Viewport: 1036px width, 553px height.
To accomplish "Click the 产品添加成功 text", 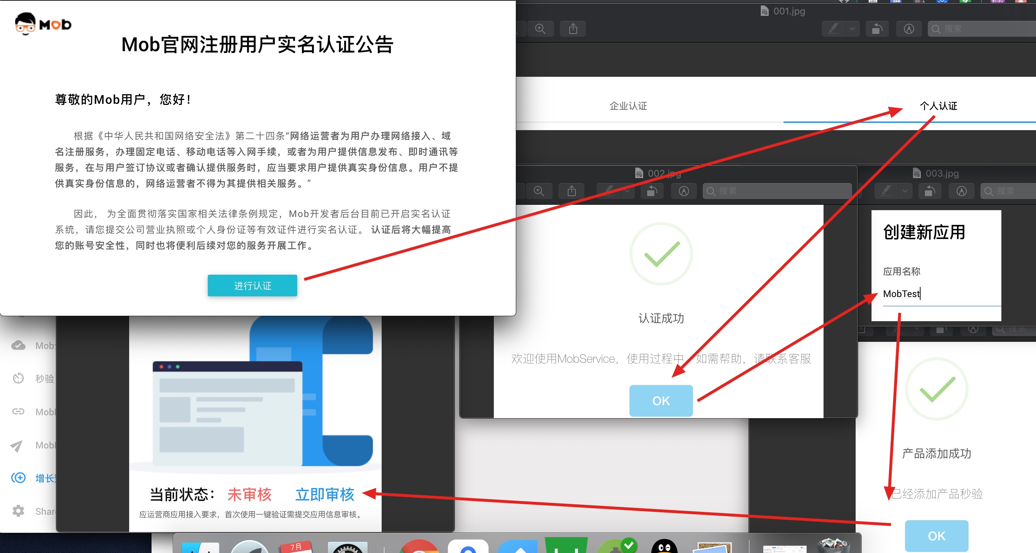I will click(937, 454).
